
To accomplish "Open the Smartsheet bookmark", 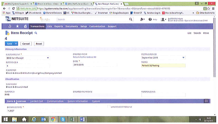I will (101, 13).
